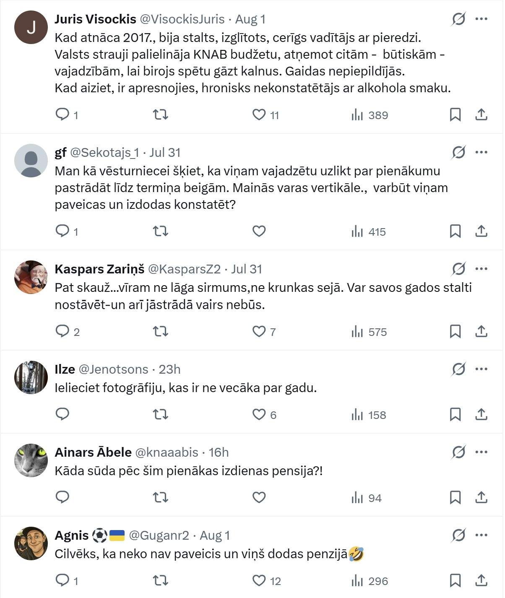This screenshot has height=598, width=505.
Task: Like Agnis's tweet with 12 likes
Action: [x=266, y=581]
